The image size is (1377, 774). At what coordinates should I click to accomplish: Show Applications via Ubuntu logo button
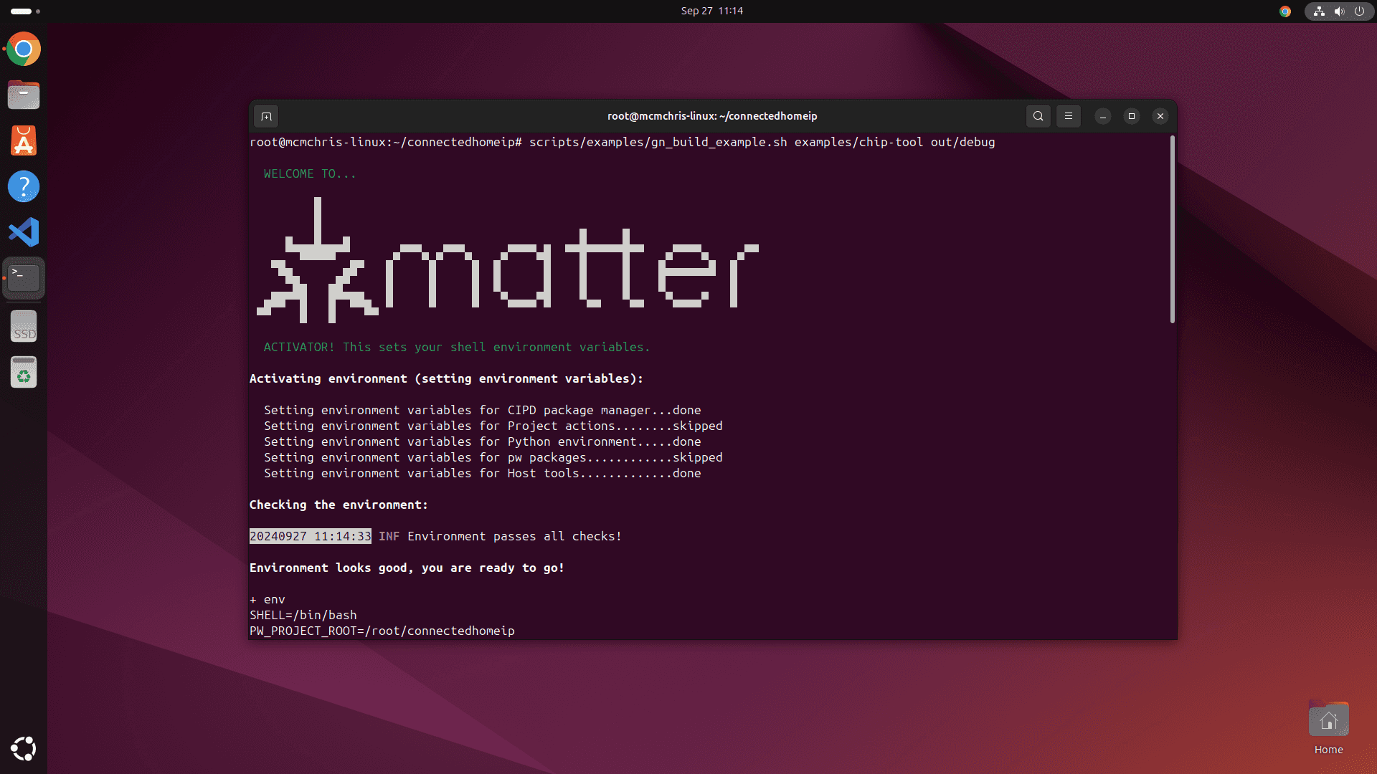tap(24, 749)
